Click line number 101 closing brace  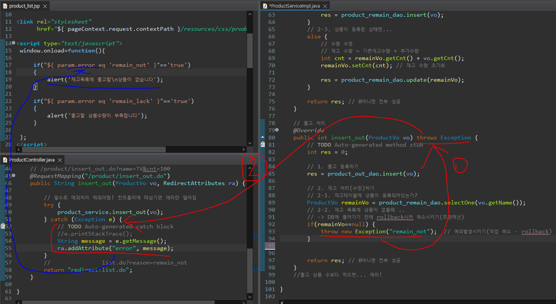pyautogui.click(x=282, y=289)
